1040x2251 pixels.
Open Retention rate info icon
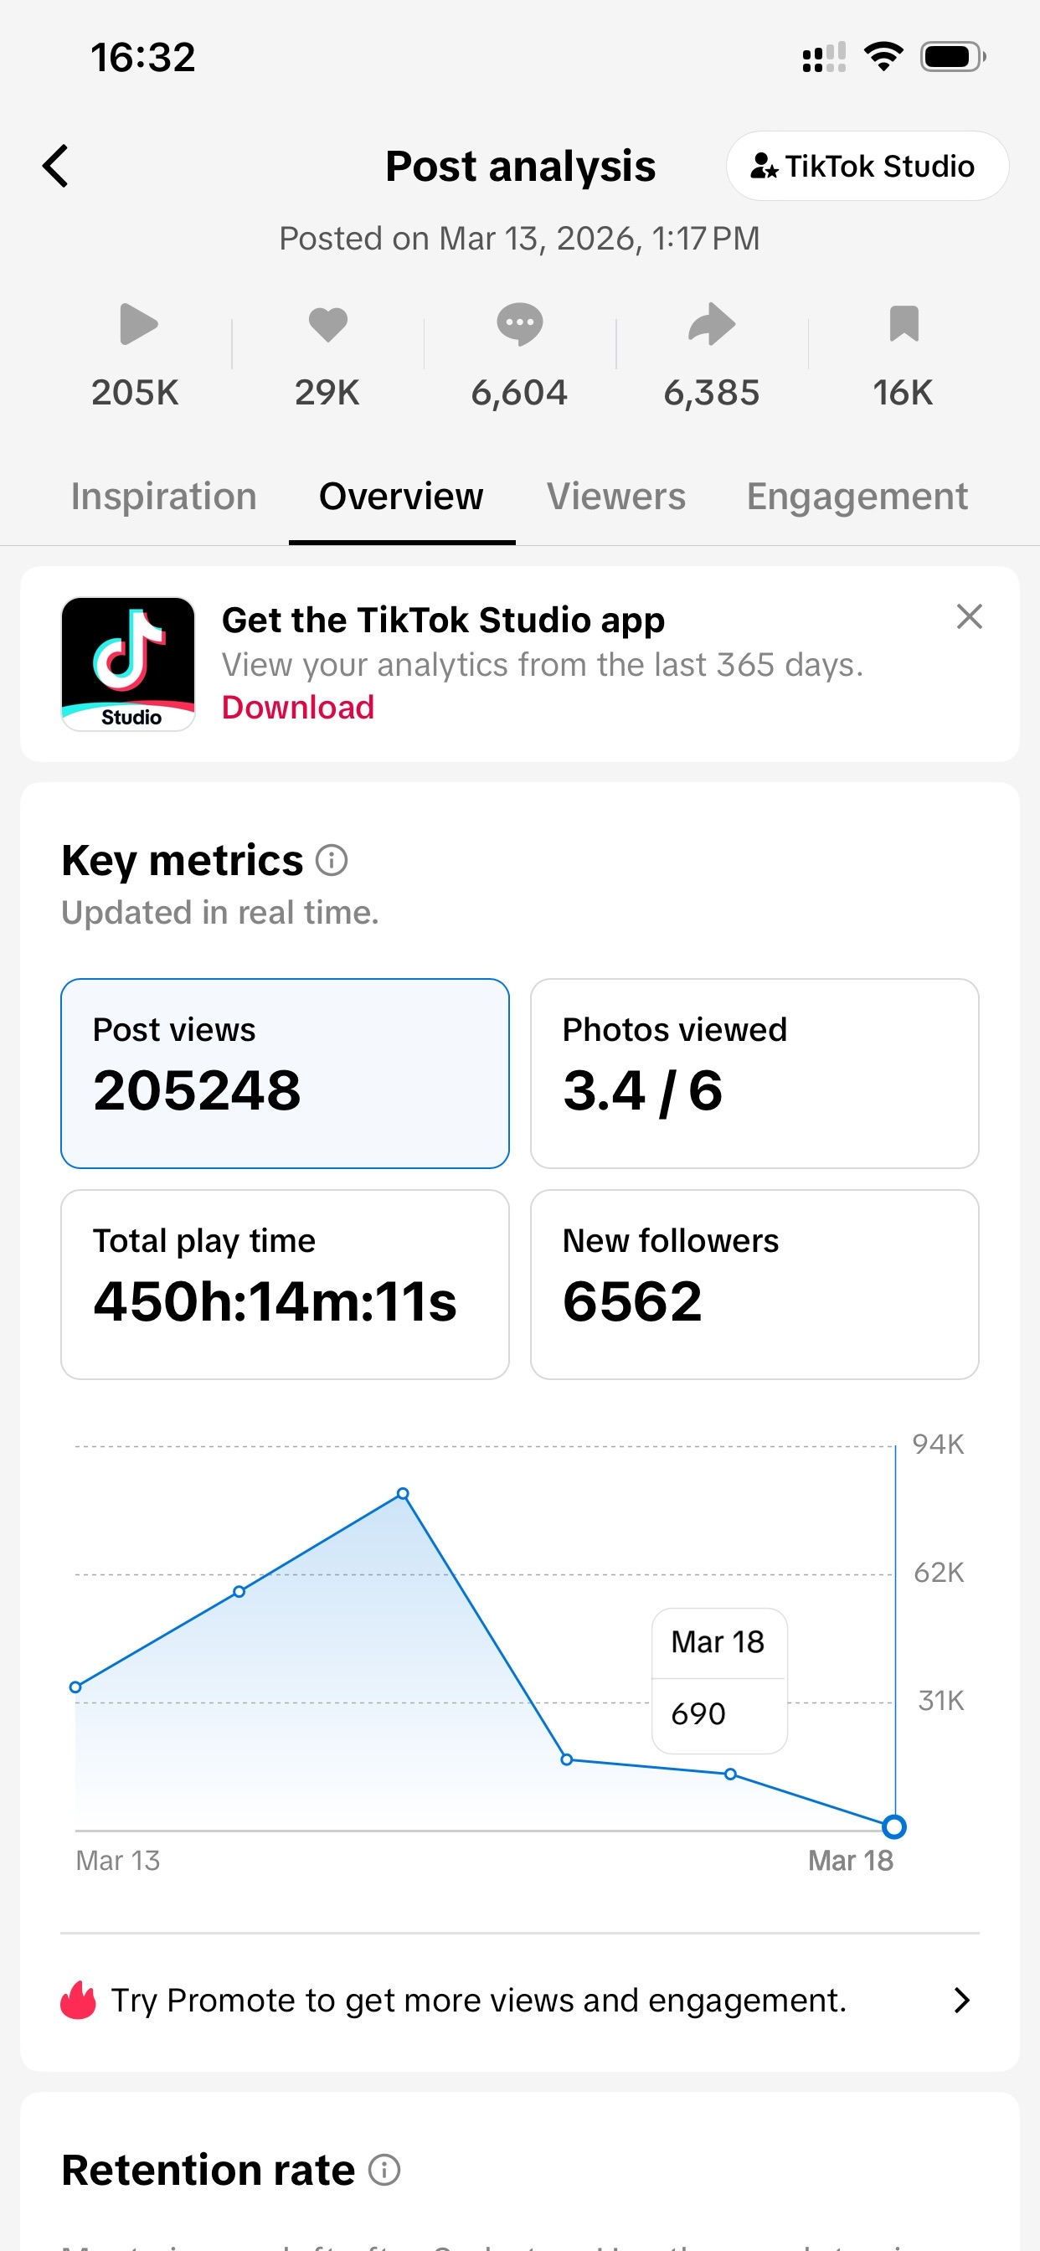coord(384,2170)
